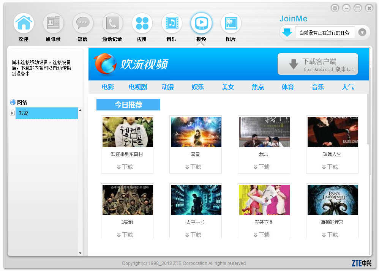
Task: Open the Call Log (通话记录) phone icon
Action: pyautogui.click(x=112, y=23)
